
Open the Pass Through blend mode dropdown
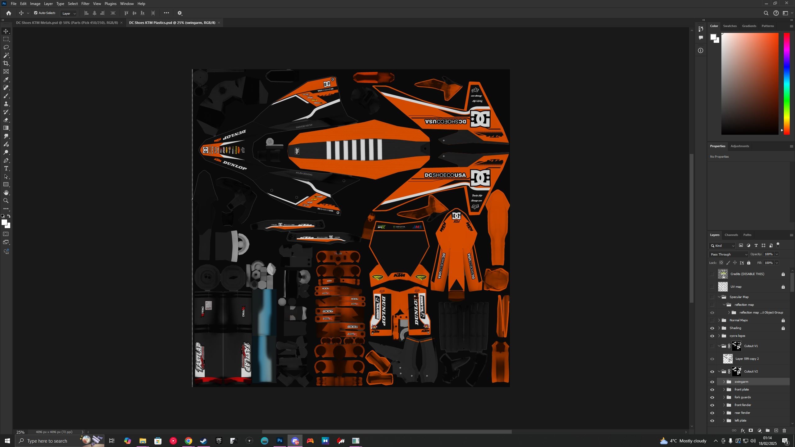click(728, 254)
